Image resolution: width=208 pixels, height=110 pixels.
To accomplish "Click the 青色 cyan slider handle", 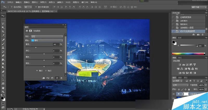I will [36, 47].
